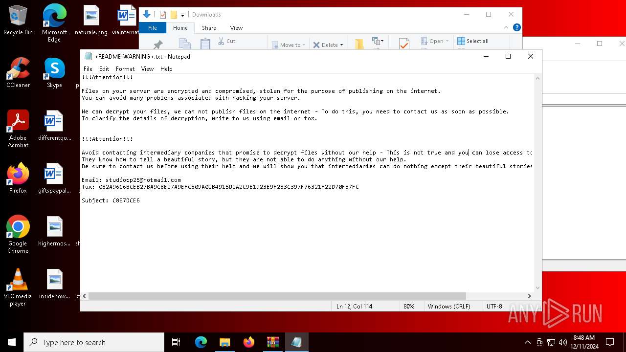This screenshot has height=352, width=626.
Task: Click Notepad scroll left arrow
Action: coord(85,296)
